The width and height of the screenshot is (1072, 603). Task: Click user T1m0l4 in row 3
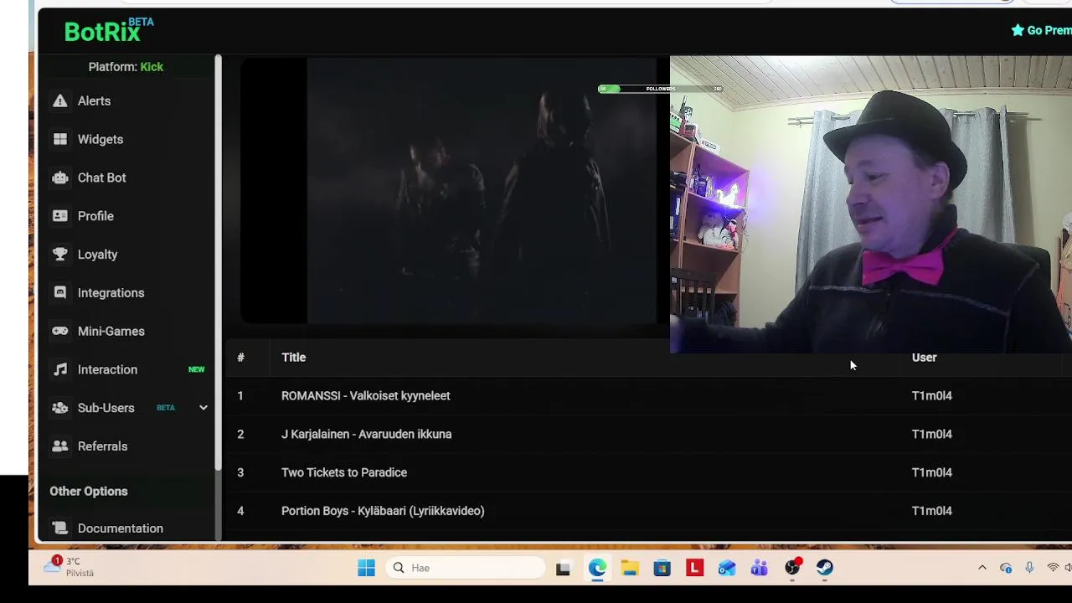click(931, 472)
